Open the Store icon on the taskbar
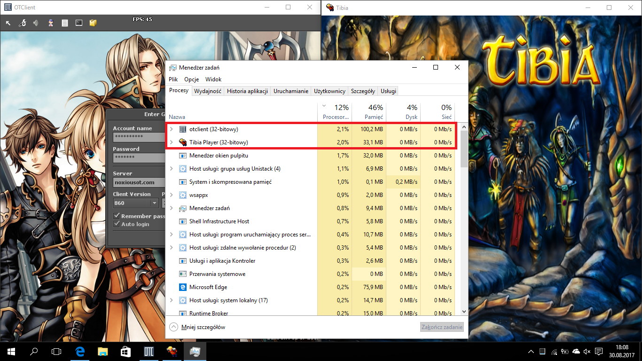 click(x=126, y=351)
